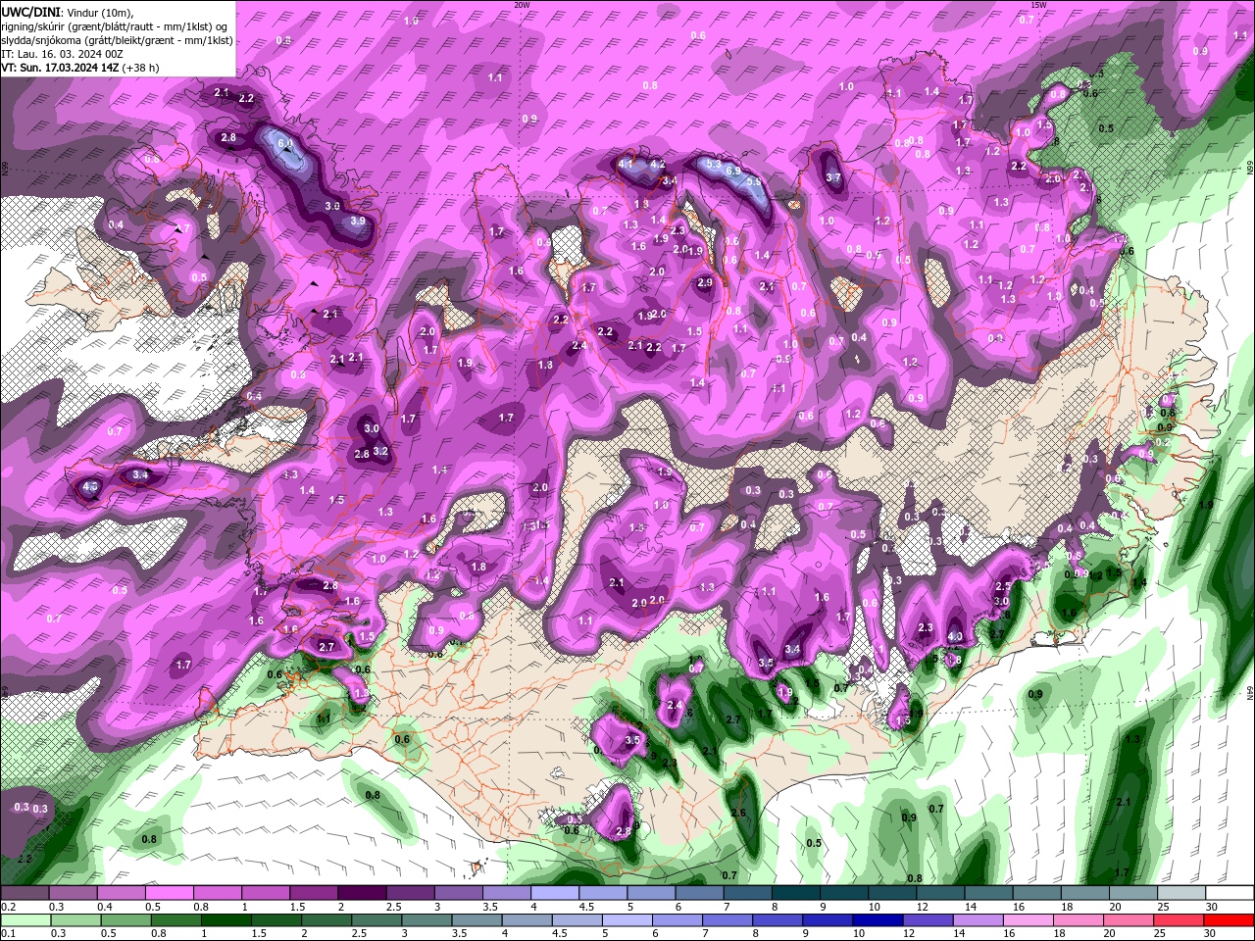Click the 0.2 label in snow legend
Image resolution: width=1255 pixels, height=941 pixels.
(8, 907)
